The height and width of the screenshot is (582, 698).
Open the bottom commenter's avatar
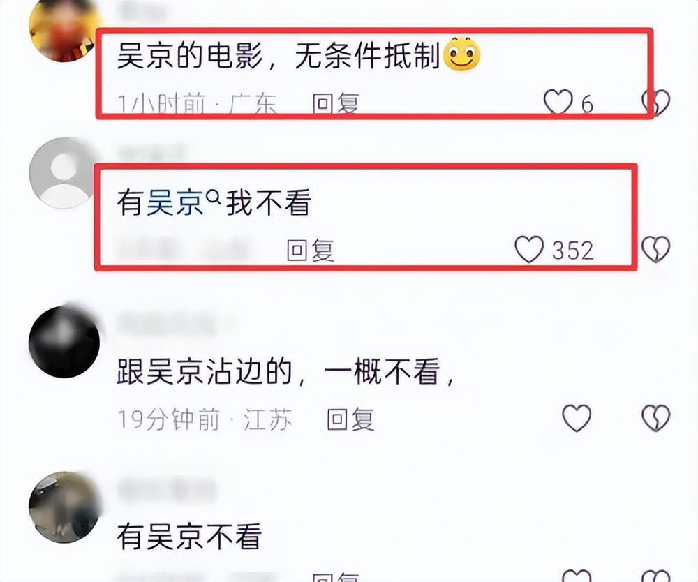64,507
